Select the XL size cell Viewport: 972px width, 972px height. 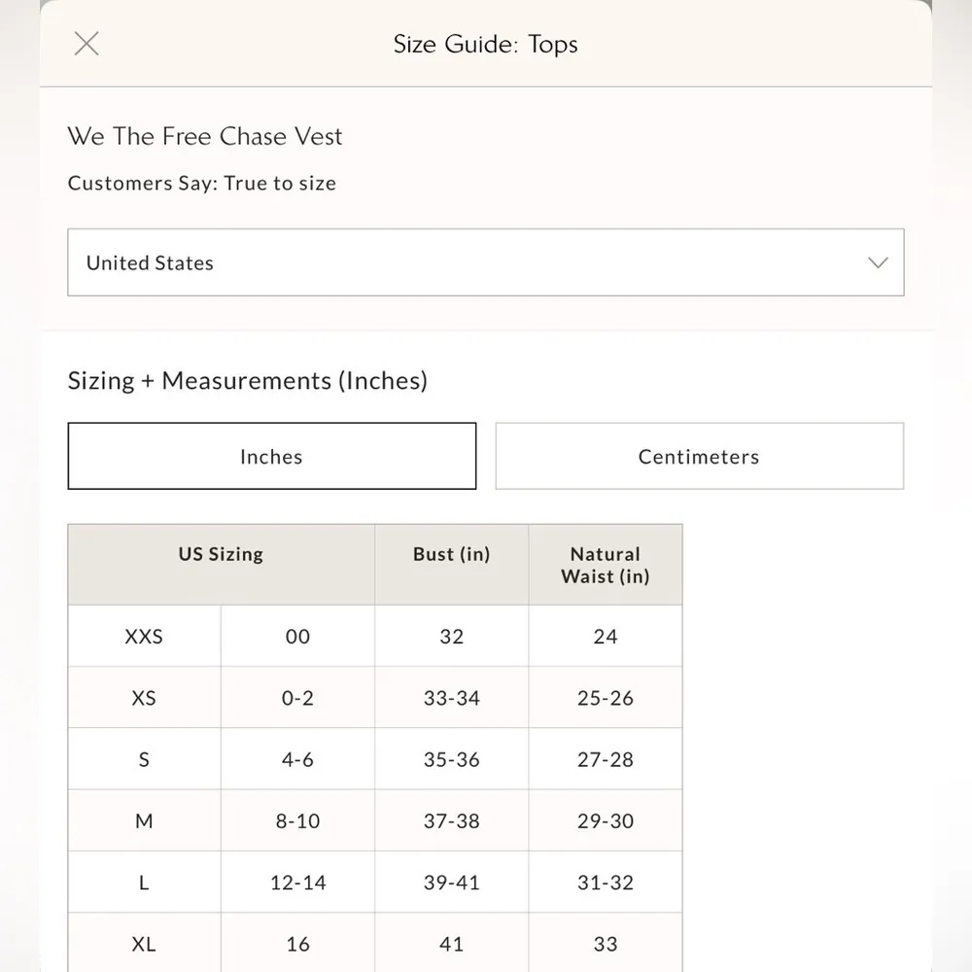point(144,944)
